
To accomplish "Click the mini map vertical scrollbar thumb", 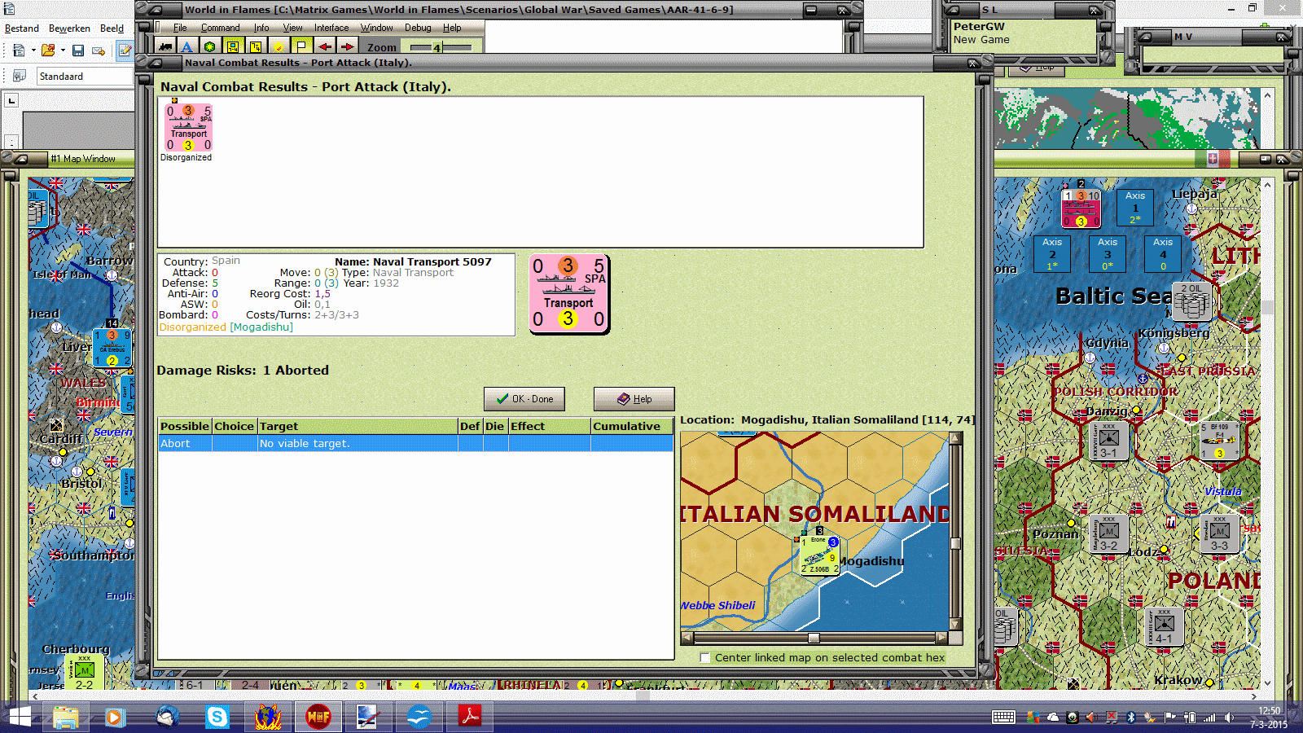I will coord(956,543).
